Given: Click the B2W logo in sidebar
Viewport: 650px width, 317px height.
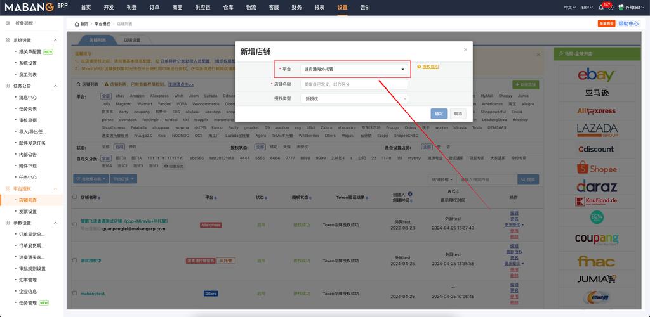Looking at the screenshot, I should (x=597, y=217).
